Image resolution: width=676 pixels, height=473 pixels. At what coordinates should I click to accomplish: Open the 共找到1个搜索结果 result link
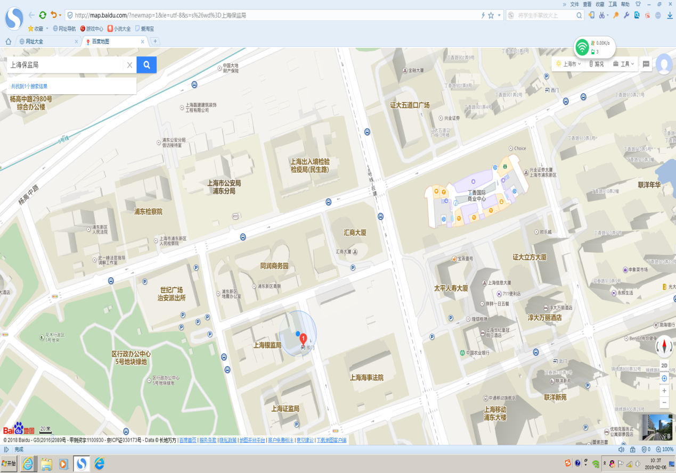pos(29,86)
